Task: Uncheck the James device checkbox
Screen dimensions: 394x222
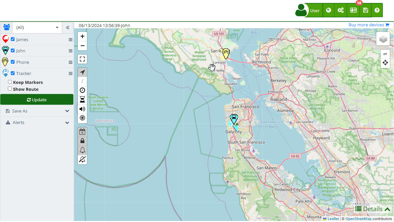Action: pyautogui.click(x=13, y=39)
